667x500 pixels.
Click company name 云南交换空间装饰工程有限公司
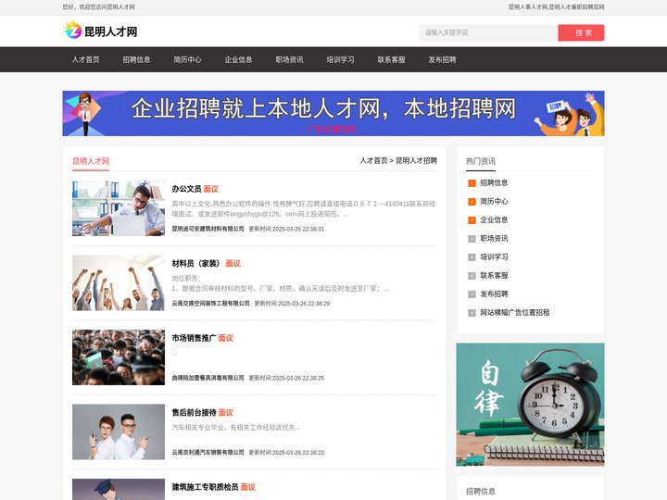click(x=210, y=303)
